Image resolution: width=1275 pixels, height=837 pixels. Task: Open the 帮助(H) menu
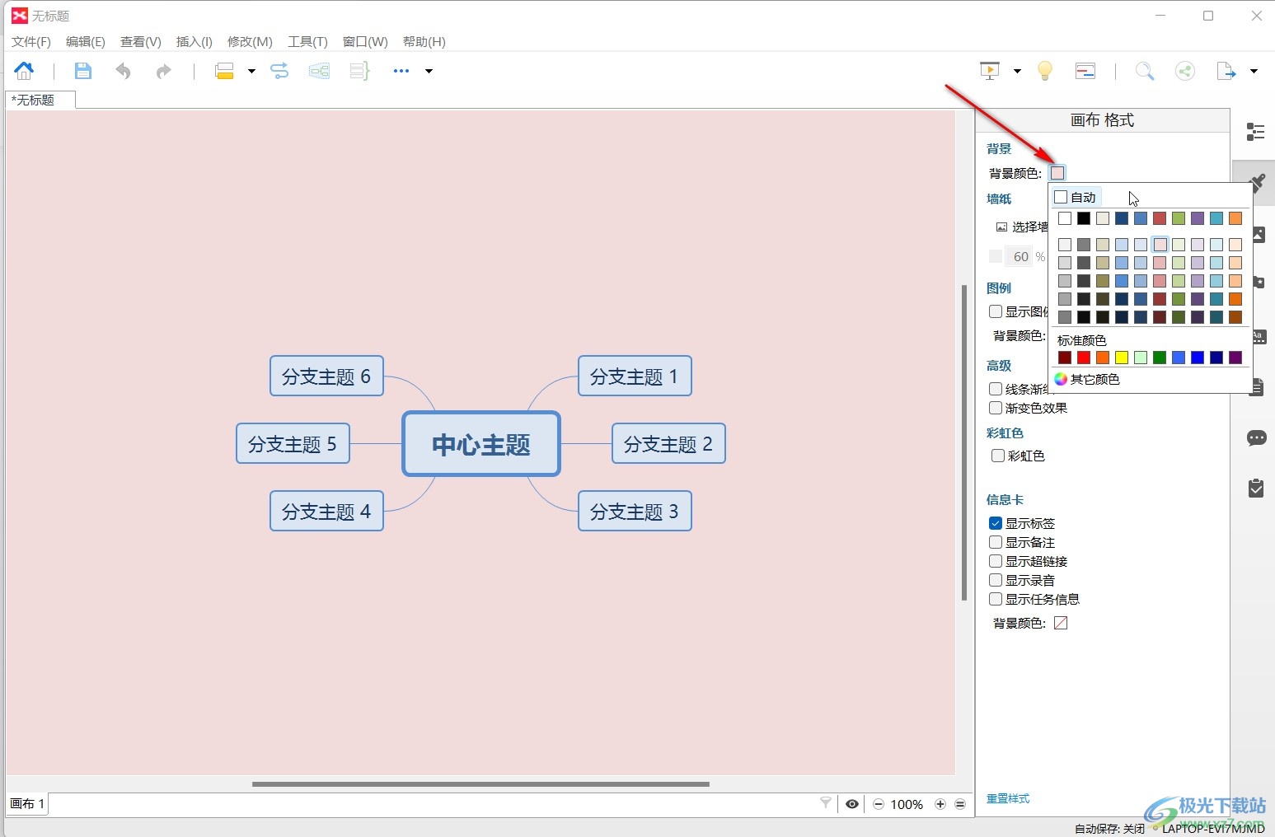(424, 42)
